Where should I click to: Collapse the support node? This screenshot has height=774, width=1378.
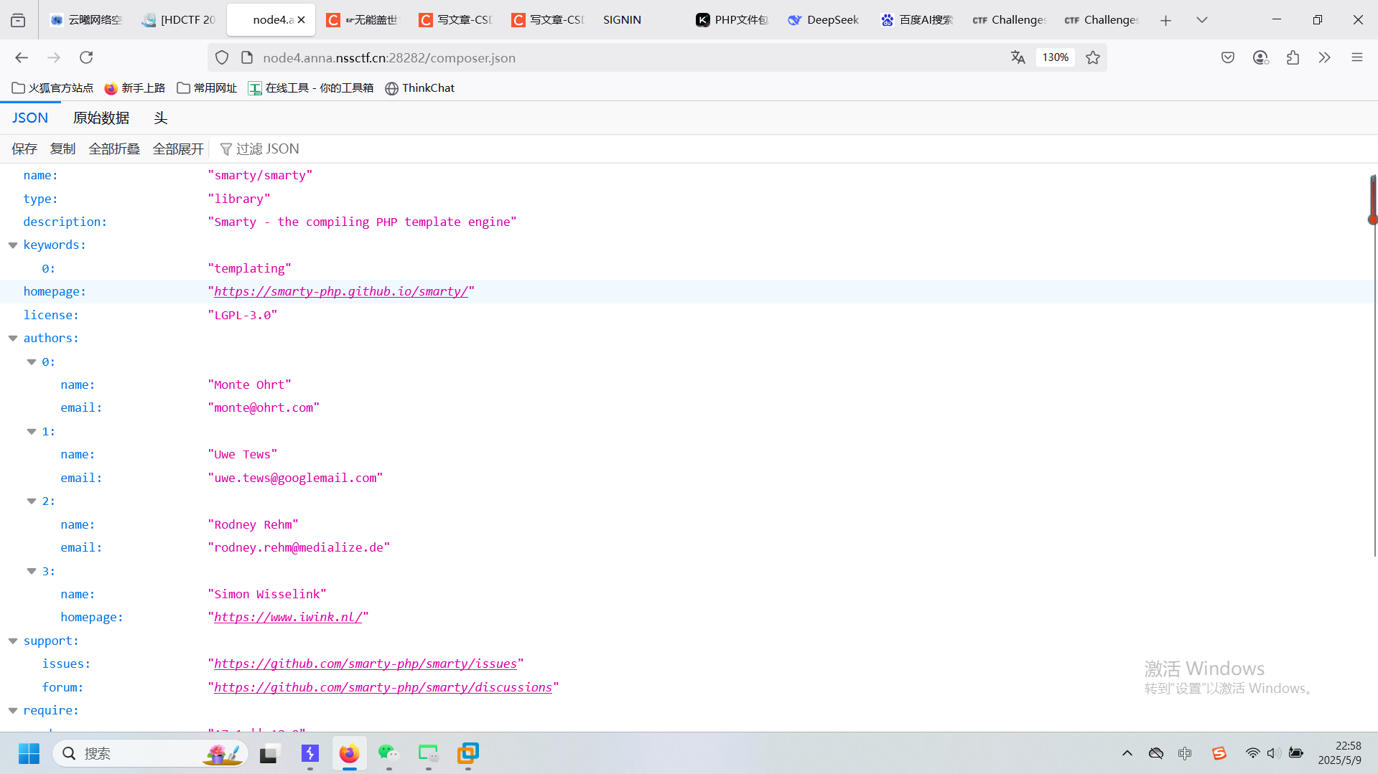coord(13,641)
